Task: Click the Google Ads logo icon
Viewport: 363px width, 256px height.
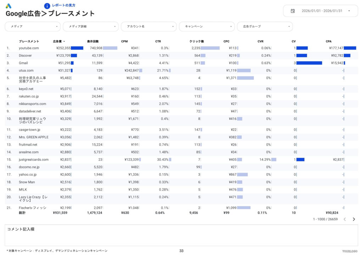Action: pyautogui.click(x=9, y=6)
